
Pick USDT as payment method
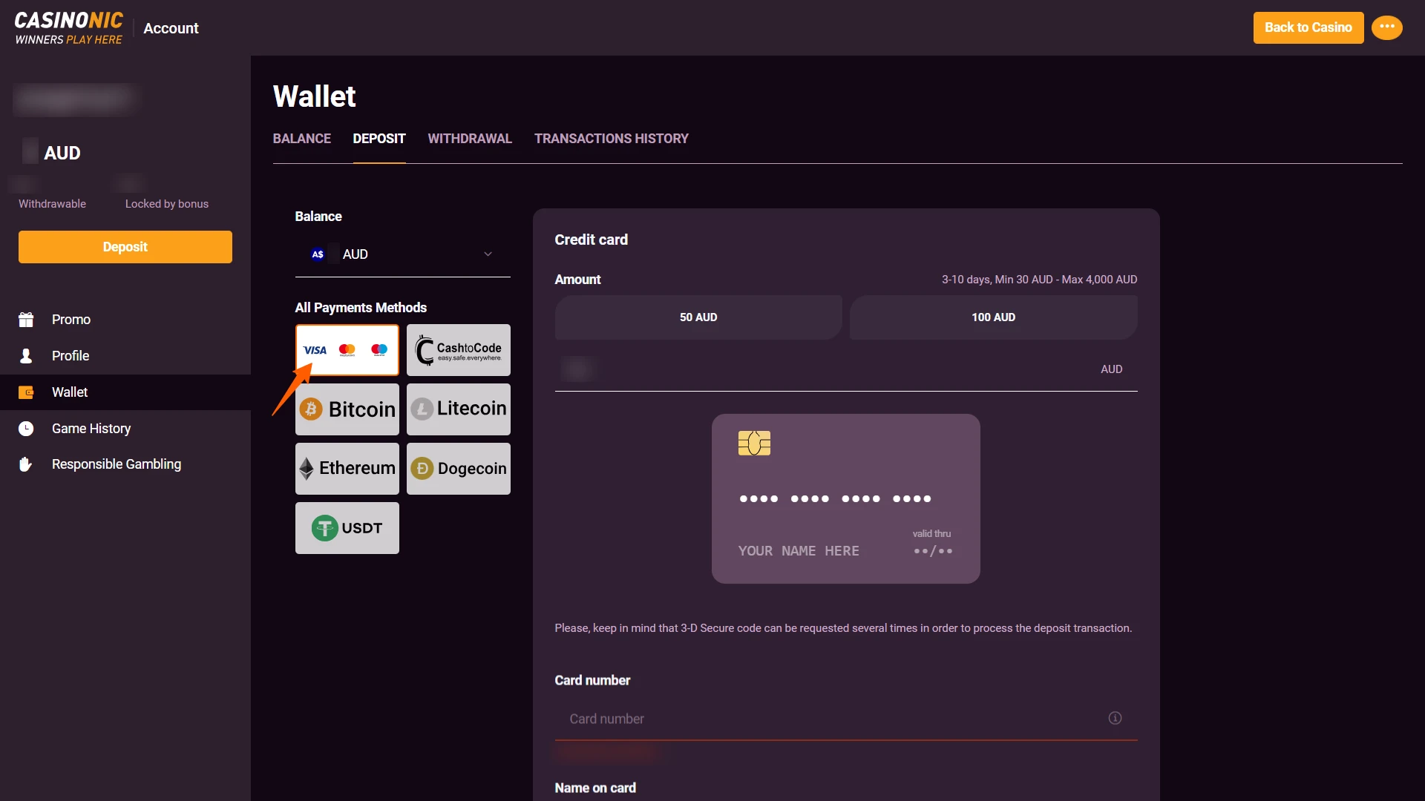[347, 528]
